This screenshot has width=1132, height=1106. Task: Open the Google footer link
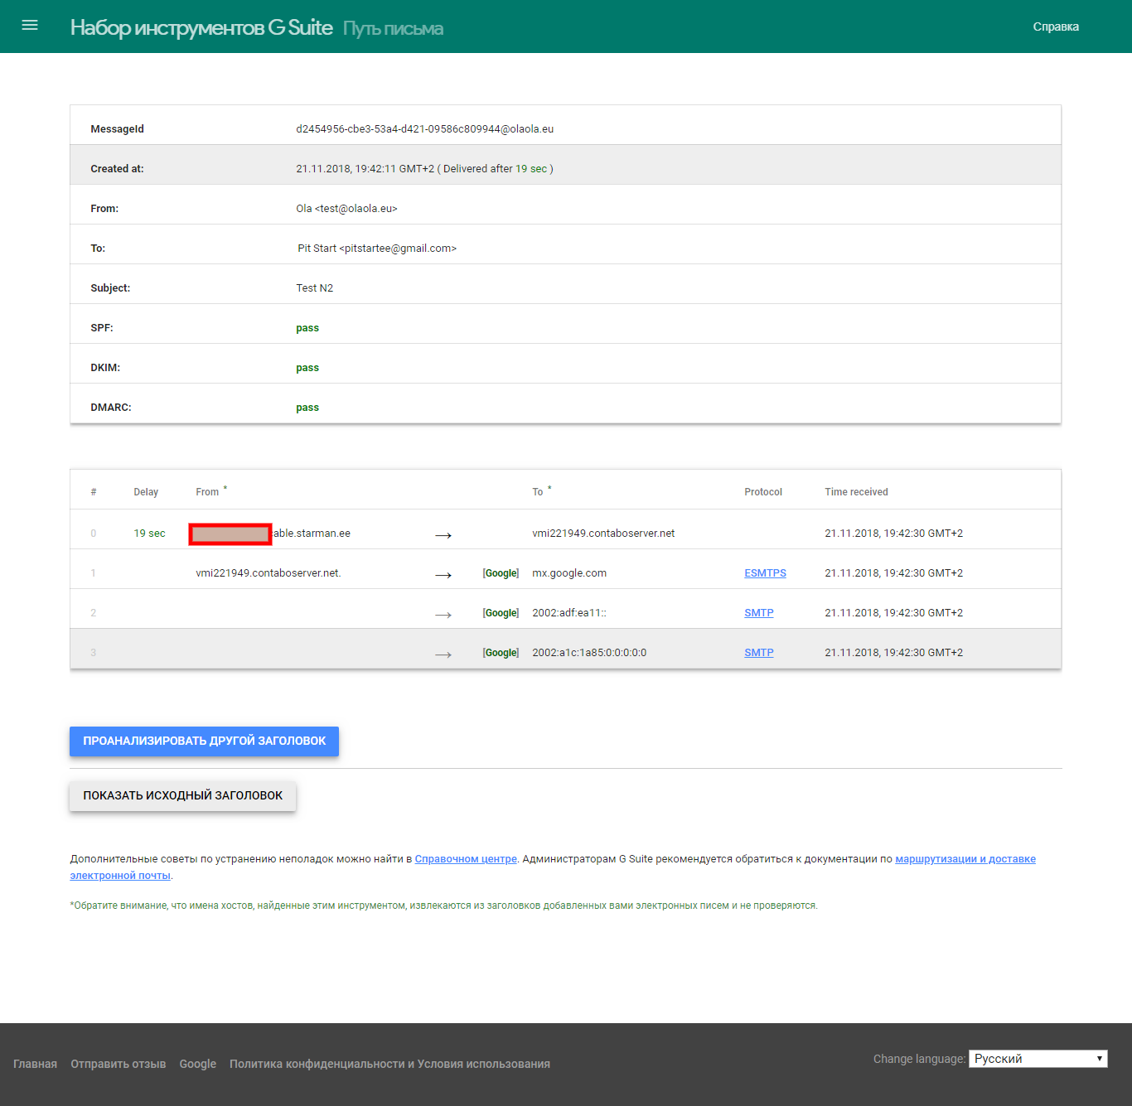(x=197, y=1064)
